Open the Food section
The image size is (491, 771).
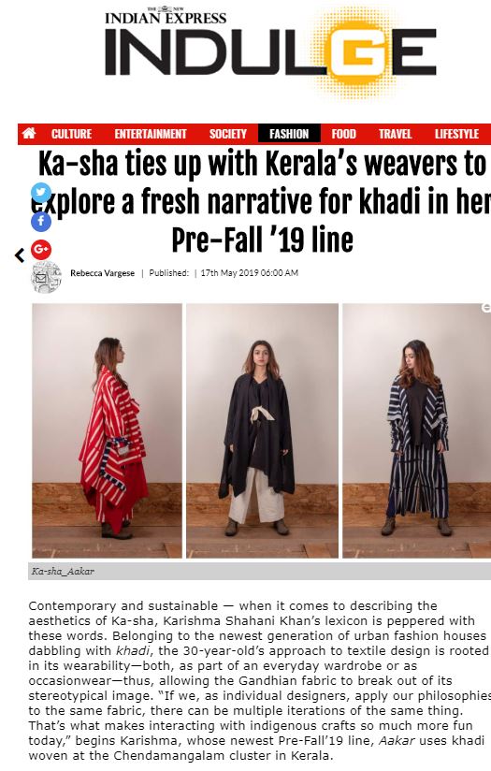343,134
